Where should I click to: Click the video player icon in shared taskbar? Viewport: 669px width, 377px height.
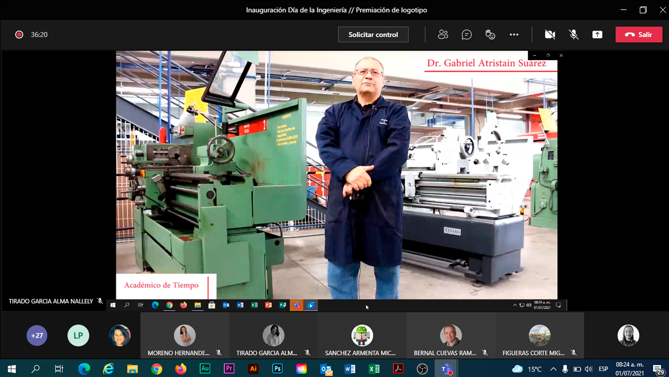point(311,305)
